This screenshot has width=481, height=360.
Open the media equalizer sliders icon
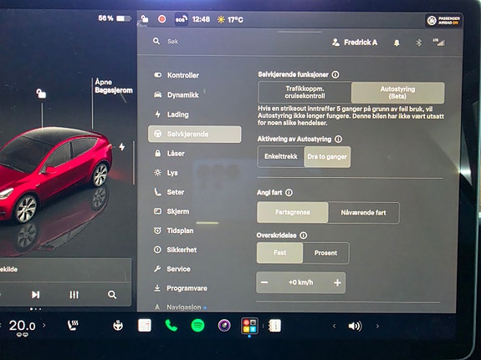point(74,295)
